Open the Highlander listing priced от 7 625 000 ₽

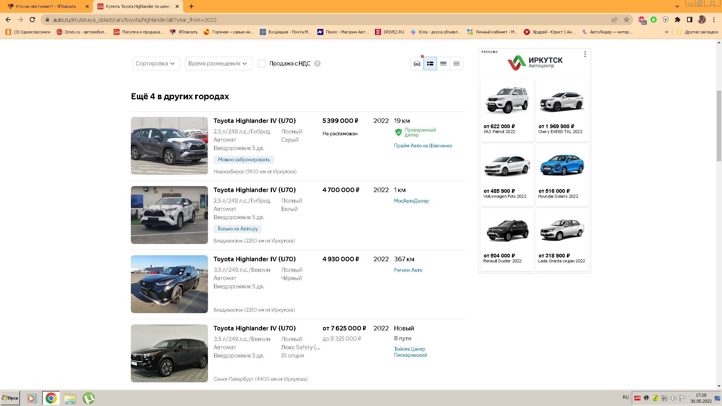pyautogui.click(x=255, y=328)
